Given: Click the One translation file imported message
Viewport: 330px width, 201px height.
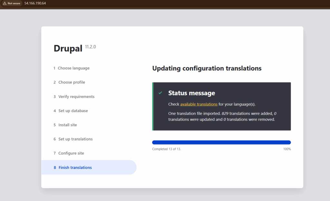Looking at the screenshot, I should tap(222, 116).
